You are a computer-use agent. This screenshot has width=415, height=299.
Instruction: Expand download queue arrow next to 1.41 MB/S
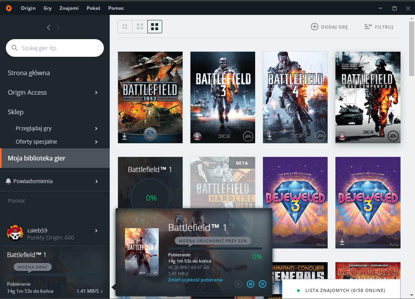[102, 291]
